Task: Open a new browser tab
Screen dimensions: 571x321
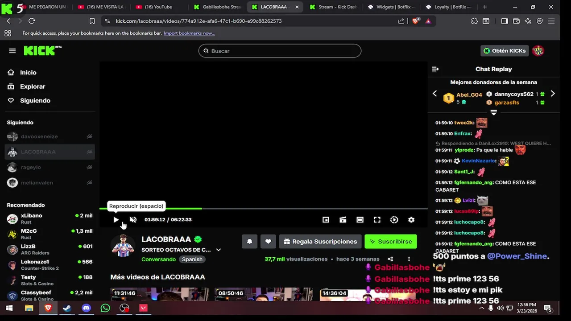Action: (485, 7)
